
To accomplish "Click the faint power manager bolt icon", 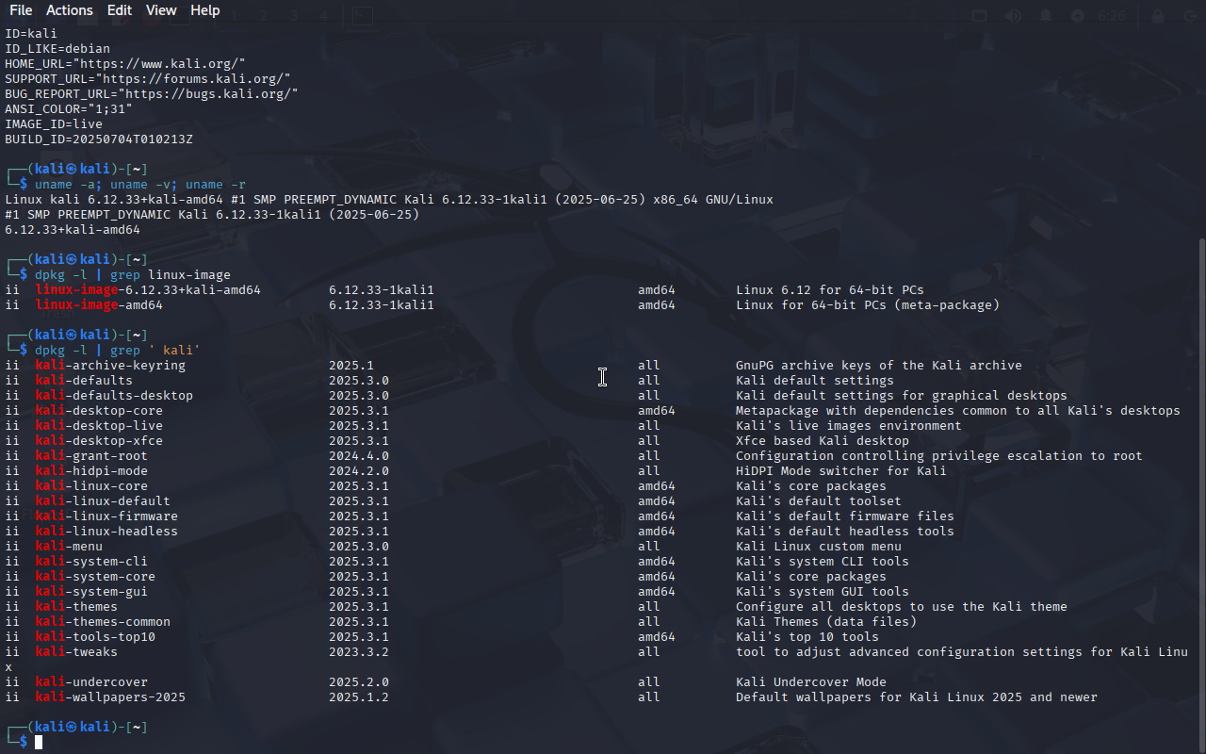I will click(x=1078, y=16).
